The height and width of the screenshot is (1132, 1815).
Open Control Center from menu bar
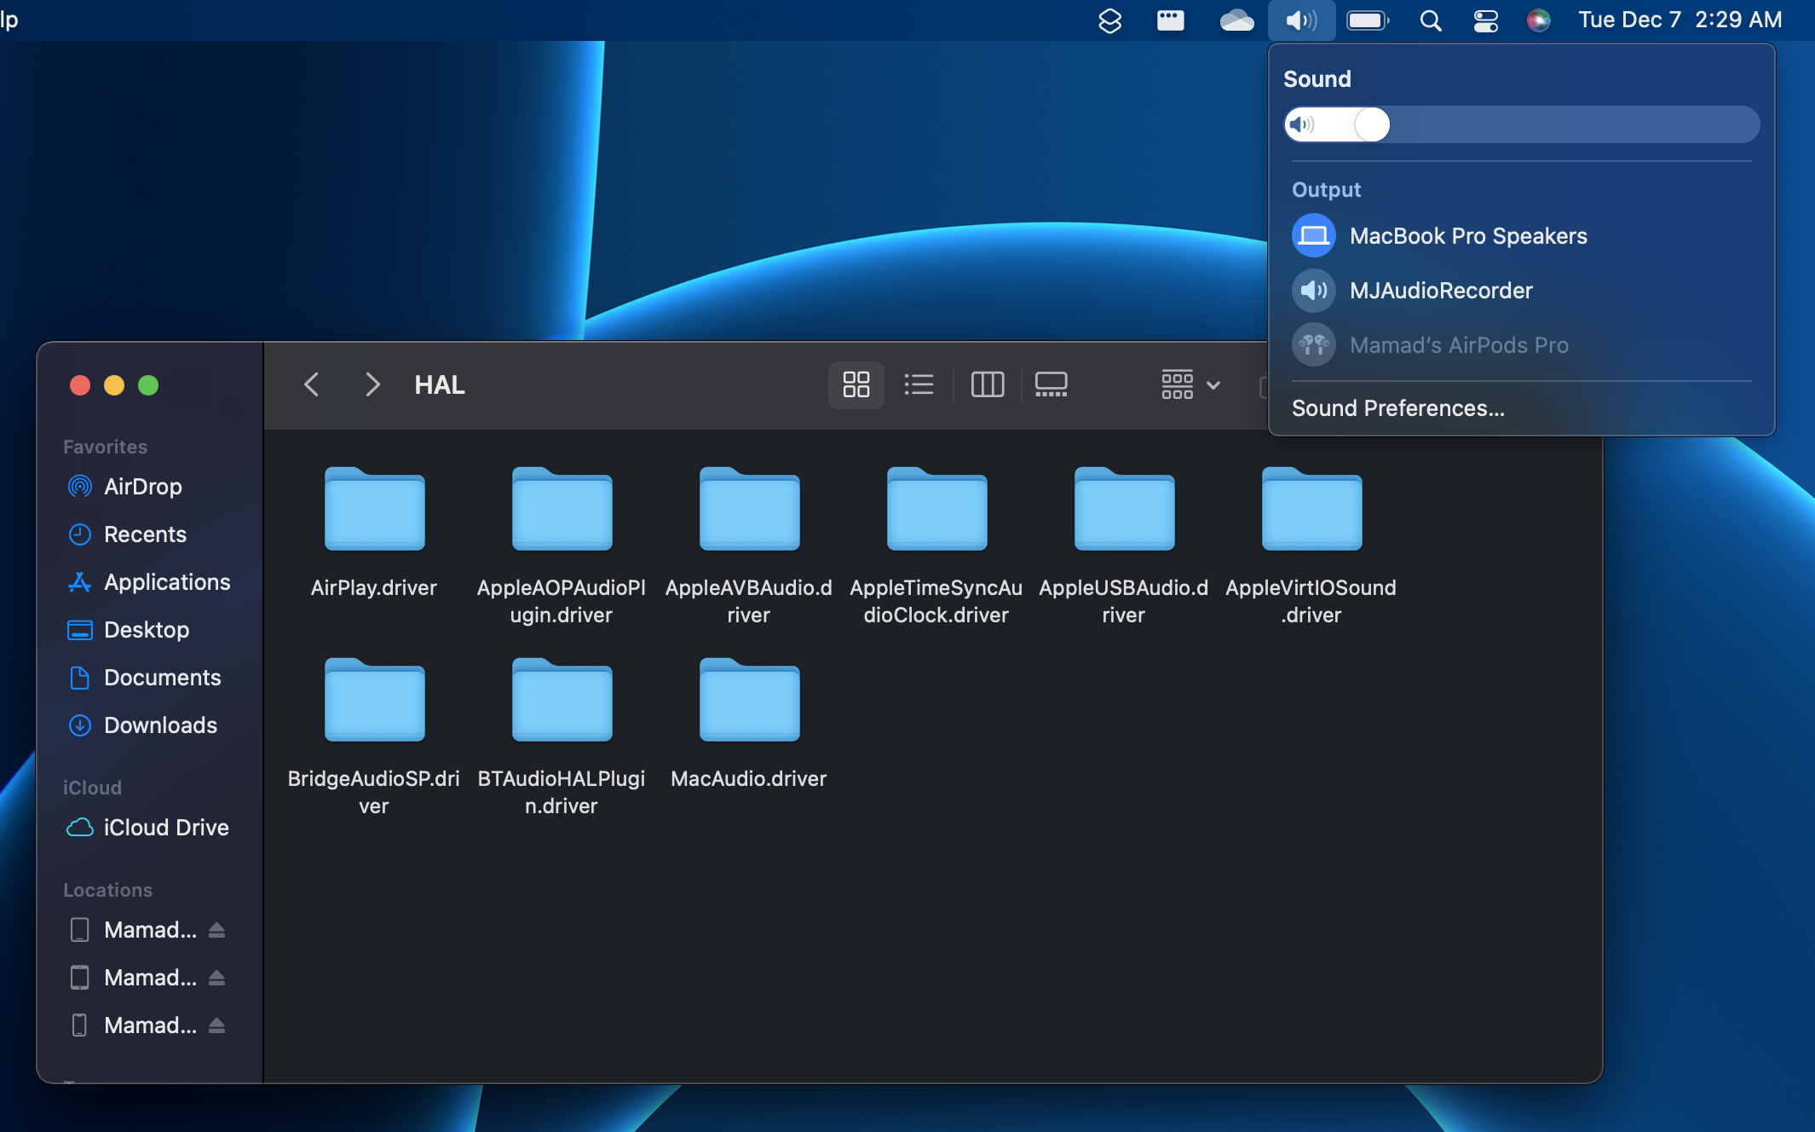tap(1485, 20)
